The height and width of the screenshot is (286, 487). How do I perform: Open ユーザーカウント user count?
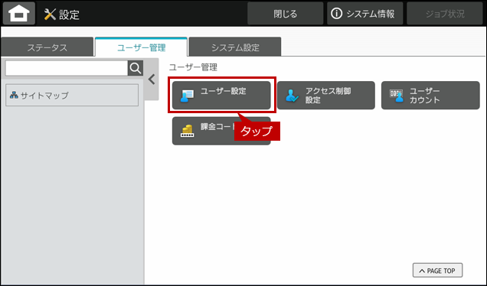coord(430,96)
